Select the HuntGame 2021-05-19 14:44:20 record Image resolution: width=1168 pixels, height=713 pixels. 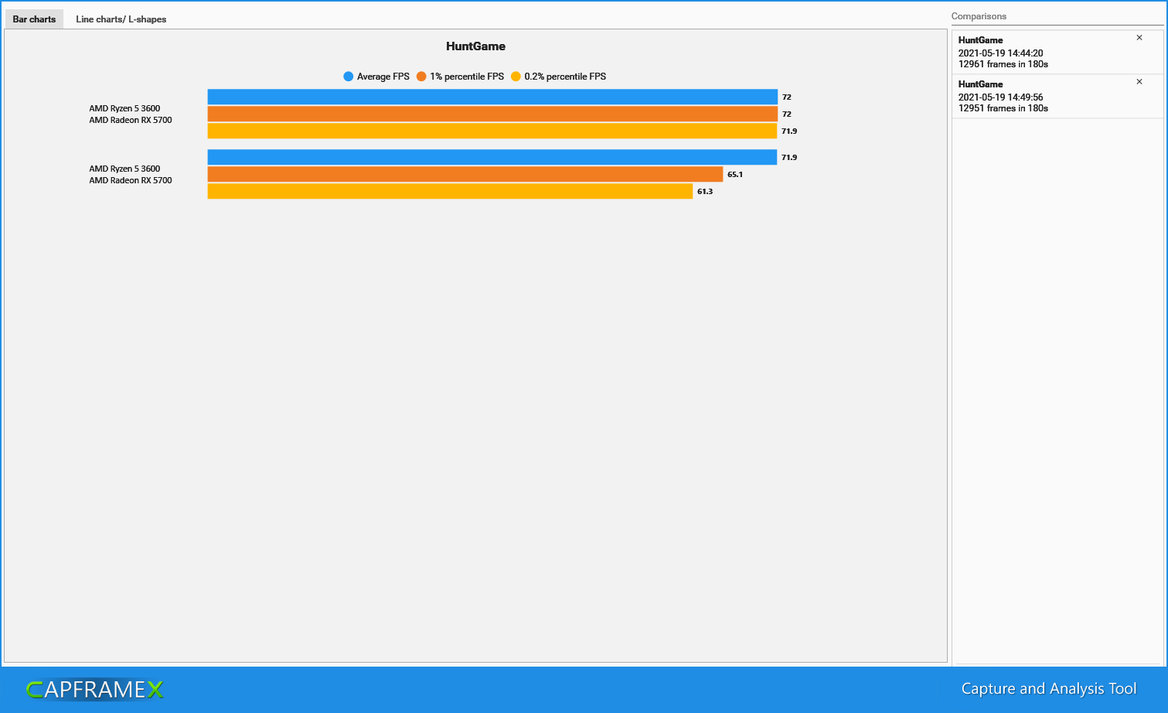click(1057, 52)
